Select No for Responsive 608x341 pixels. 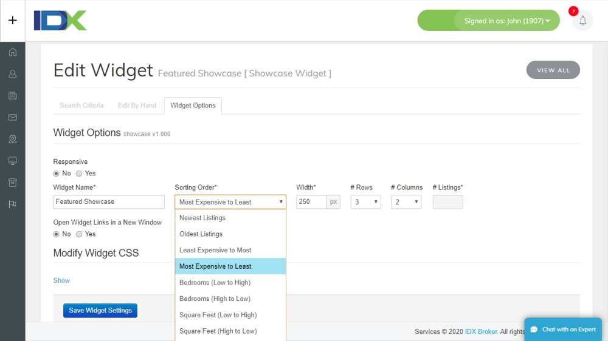pos(57,174)
